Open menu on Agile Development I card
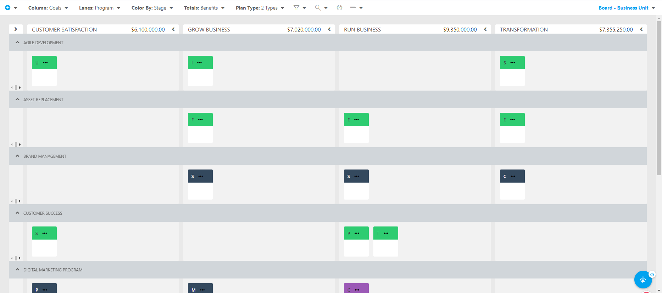This screenshot has height=293, width=662. 200,63
